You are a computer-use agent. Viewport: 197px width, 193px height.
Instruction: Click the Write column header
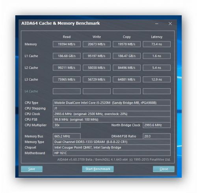pos(97,37)
